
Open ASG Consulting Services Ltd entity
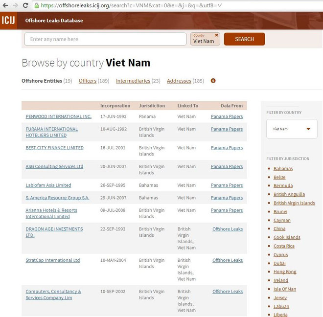point(54,166)
